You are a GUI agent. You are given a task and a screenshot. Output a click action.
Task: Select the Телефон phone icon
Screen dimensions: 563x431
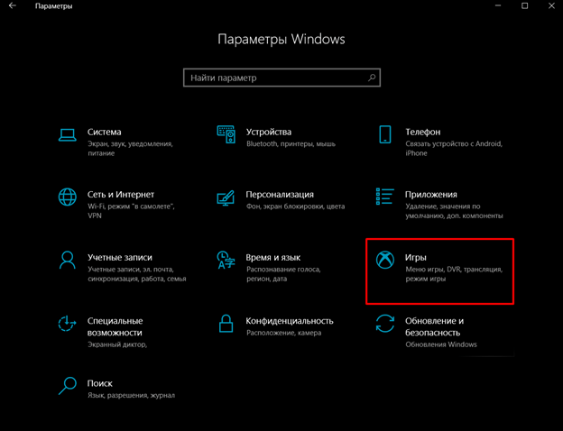385,134
